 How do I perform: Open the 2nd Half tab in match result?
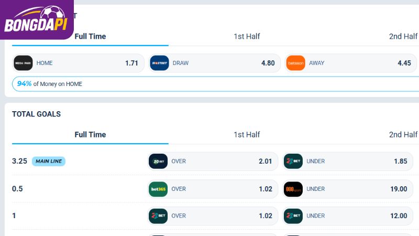point(403,36)
